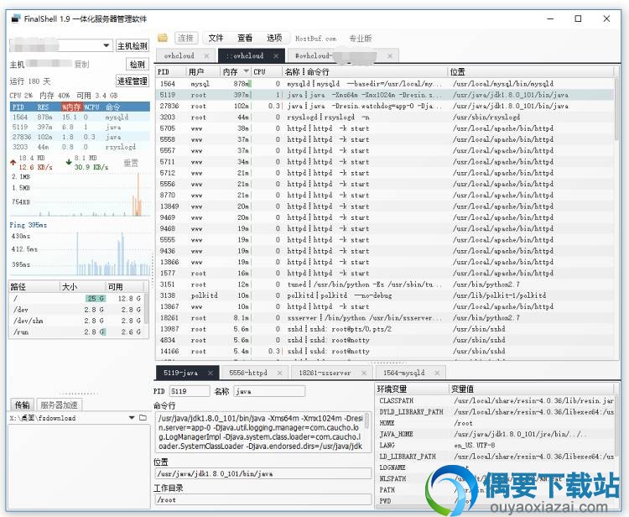
Task: Sort by 内存 column arrow
Action: [x=246, y=71]
